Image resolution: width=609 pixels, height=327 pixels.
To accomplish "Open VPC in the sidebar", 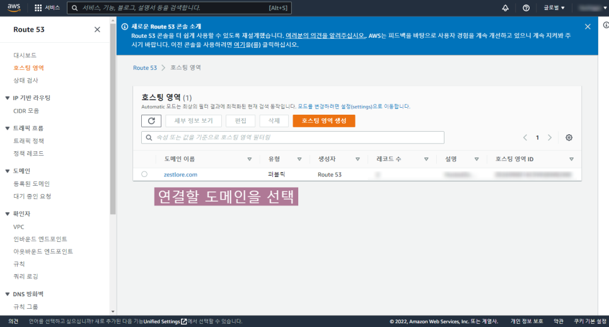I will coord(19,227).
